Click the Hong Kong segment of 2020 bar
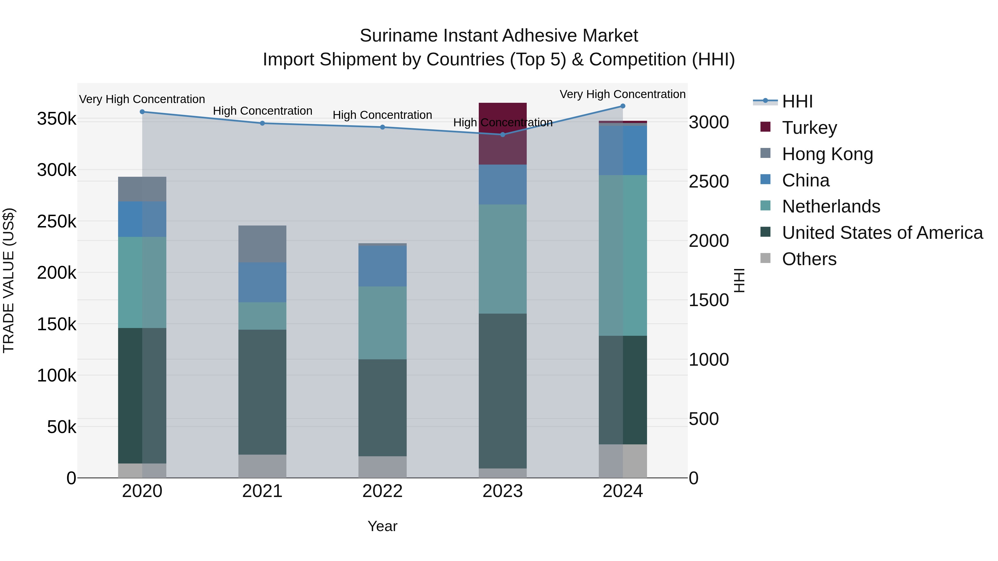The image size is (998, 561). click(142, 189)
